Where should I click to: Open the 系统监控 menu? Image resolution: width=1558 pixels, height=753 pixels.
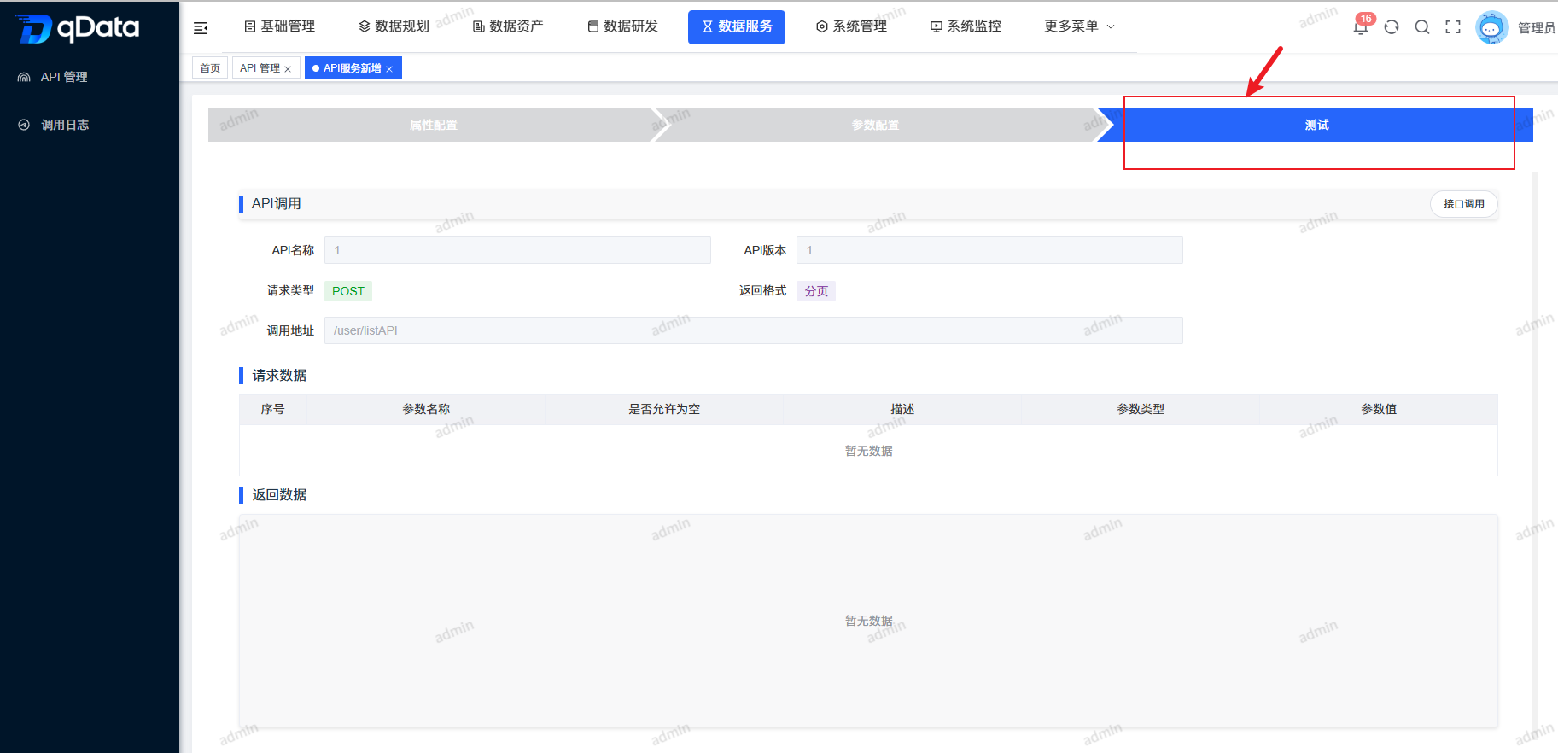(966, 26)
